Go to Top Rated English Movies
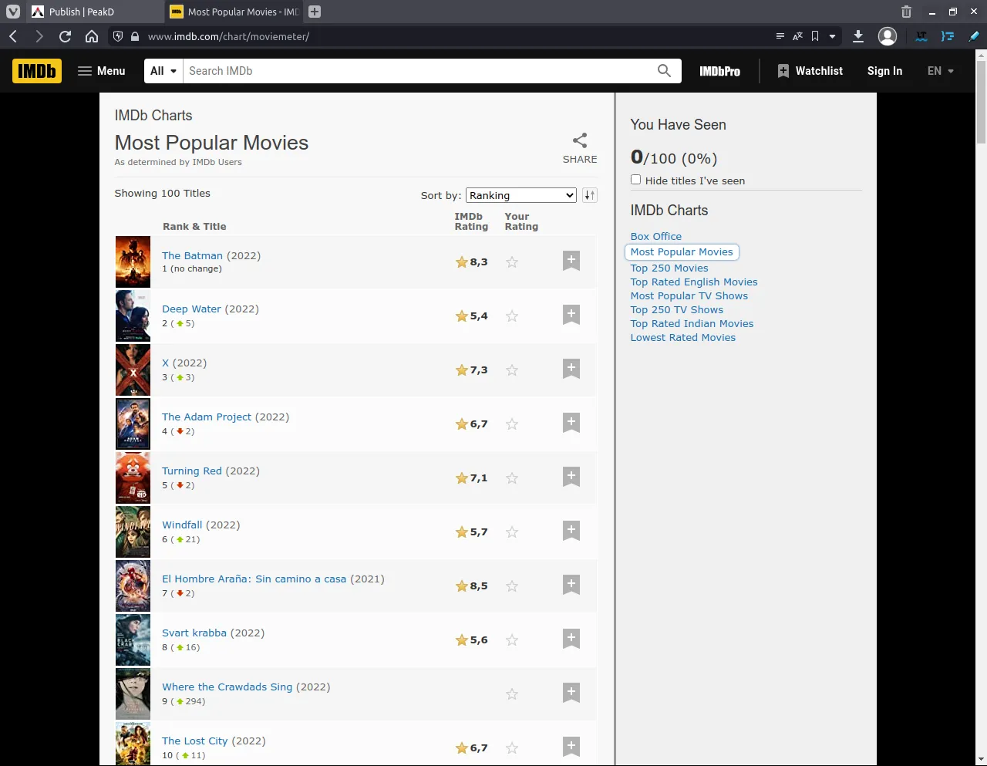987x766 pixels. pos(694,282)
